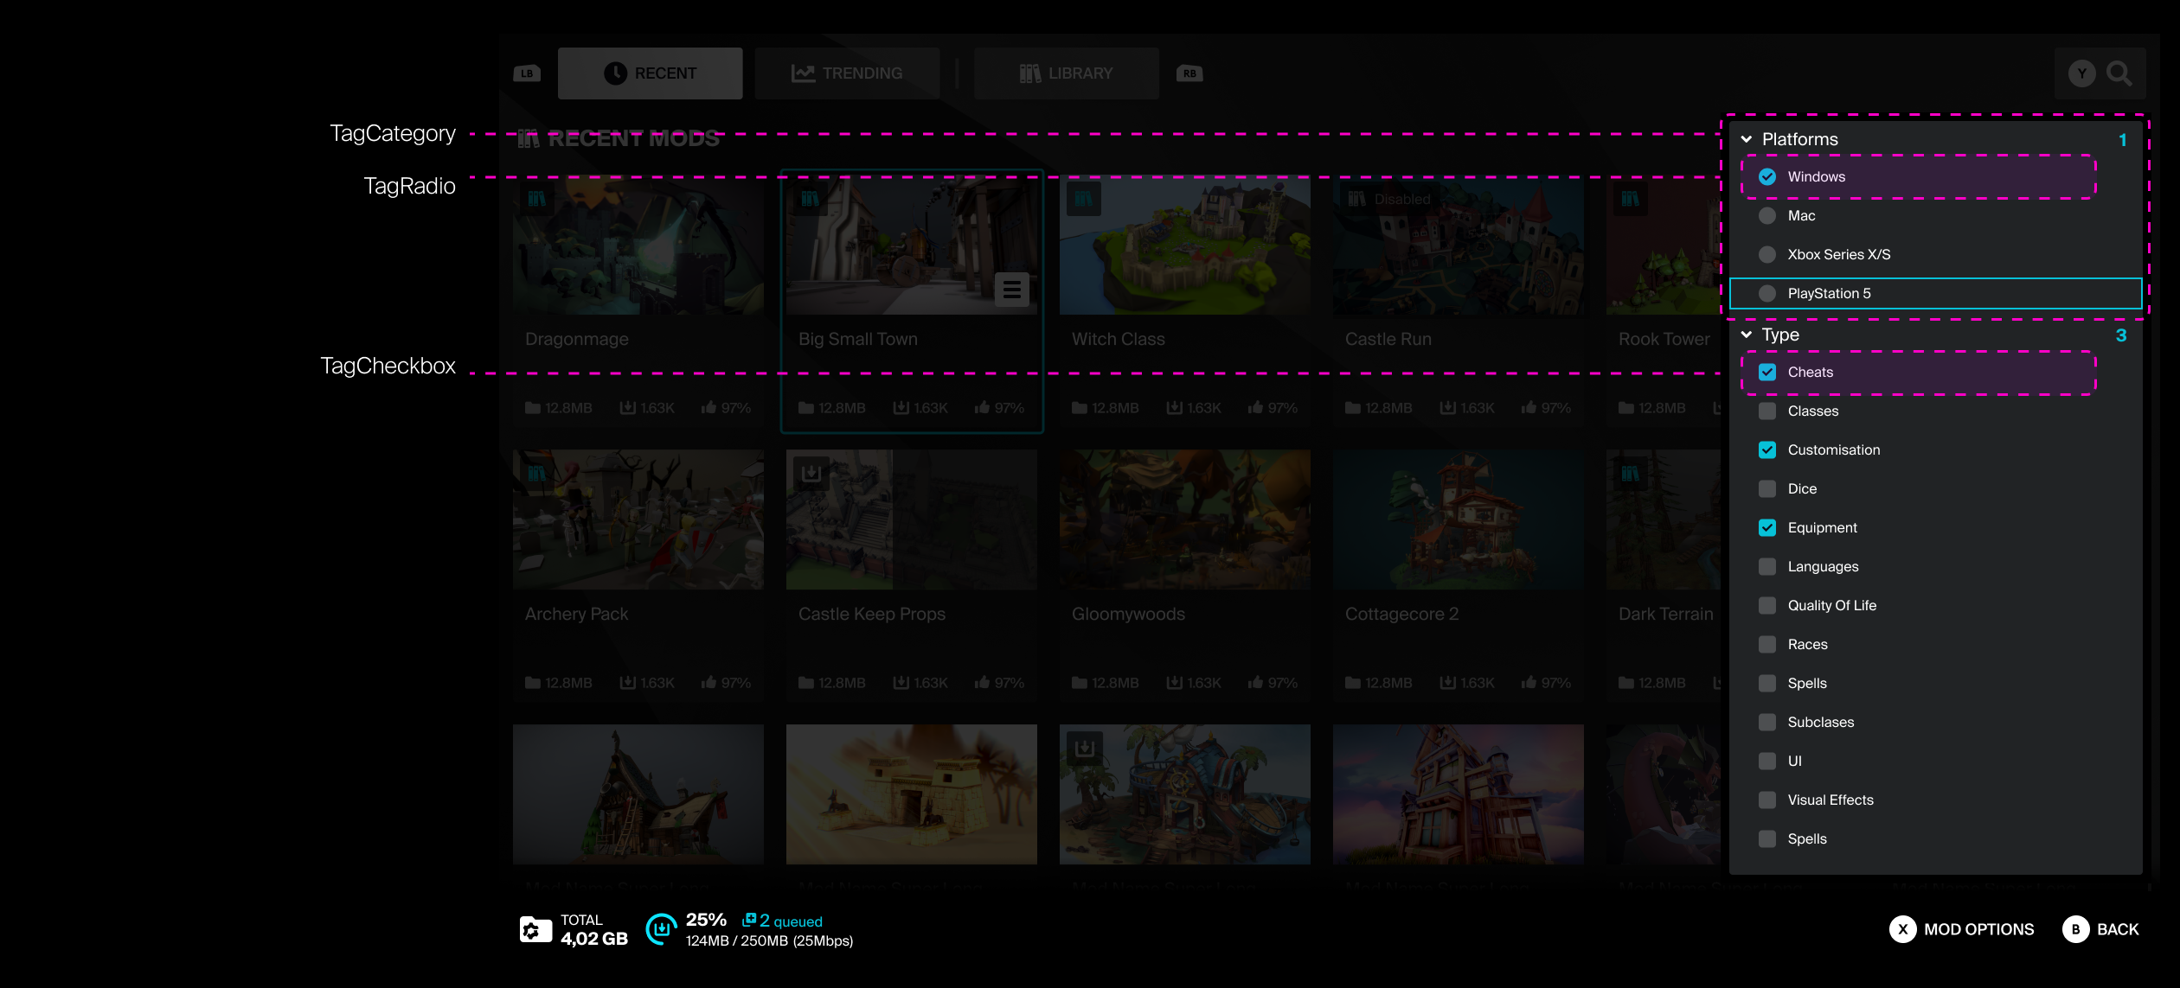Click the total storage folder icon
Image resolution: width=2180 pixels, height=988 pixels.
click(x=535, y=930)
